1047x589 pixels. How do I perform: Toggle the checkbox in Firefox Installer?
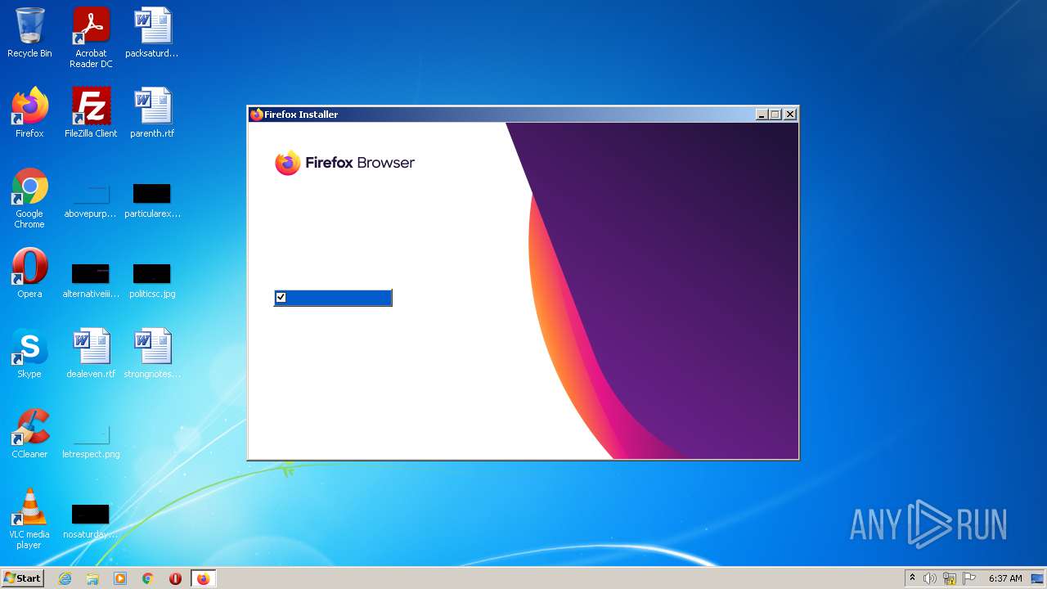coord(281,297)
